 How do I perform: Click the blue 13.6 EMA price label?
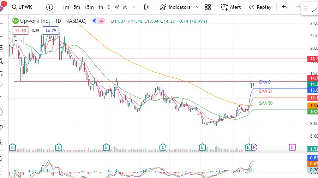[x=313, y=90]
